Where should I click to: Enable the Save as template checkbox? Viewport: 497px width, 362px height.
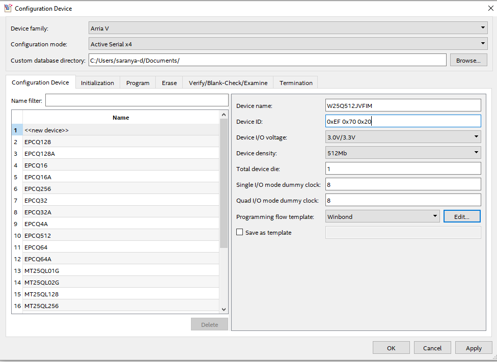pos(240,232)
